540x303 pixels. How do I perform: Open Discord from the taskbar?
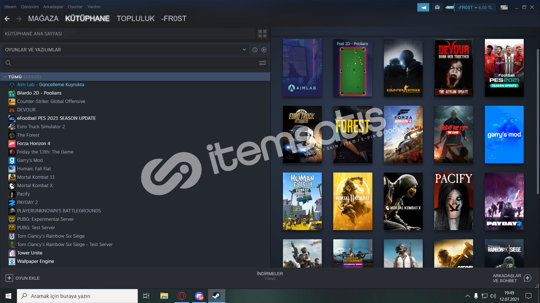coord(199,296)
